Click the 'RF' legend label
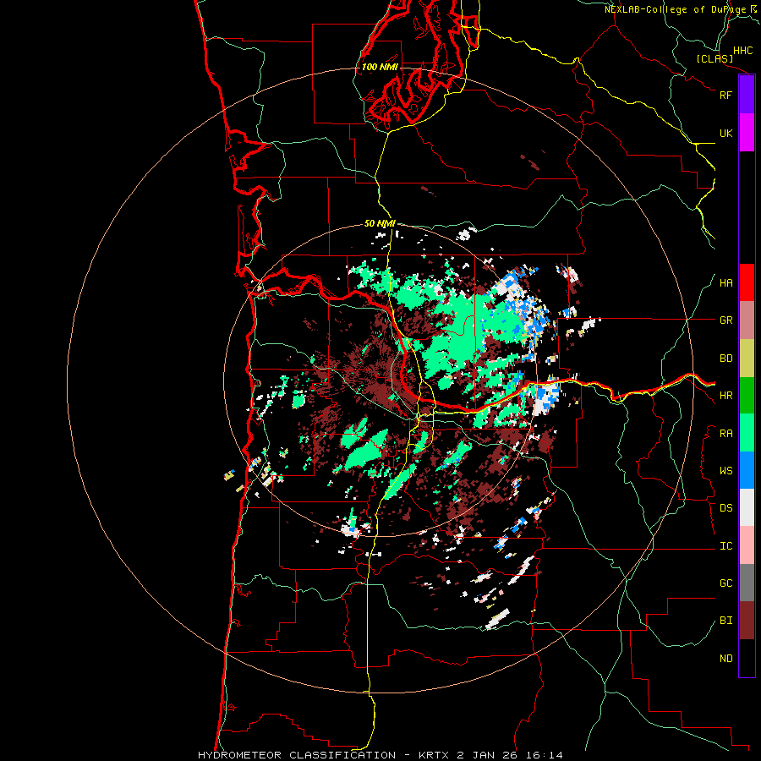 click(725, 95)
